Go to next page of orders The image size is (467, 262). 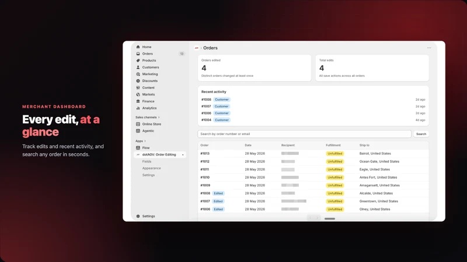pos(317,218)
